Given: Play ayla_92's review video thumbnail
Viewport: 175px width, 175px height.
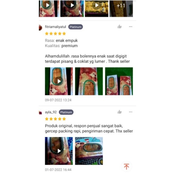Looking at the screenshot, I should (59, 151).
